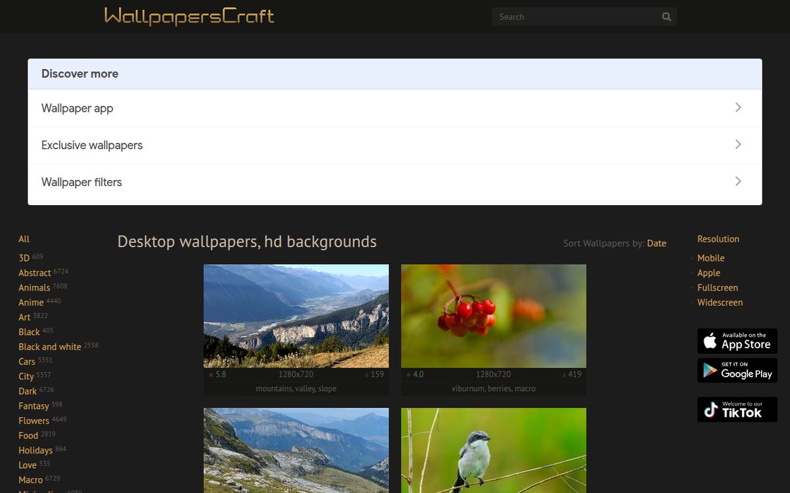This screenshot has width=790, height=493.
Task: Select the Abstract category
Action: point(35,273)
